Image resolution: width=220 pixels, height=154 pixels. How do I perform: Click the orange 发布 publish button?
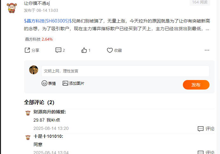(196, 85)
